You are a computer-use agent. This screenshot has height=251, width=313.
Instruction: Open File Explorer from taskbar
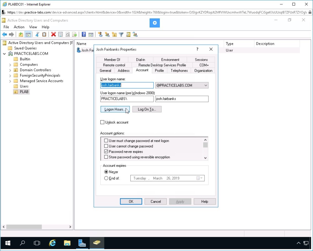click(67, 243)
